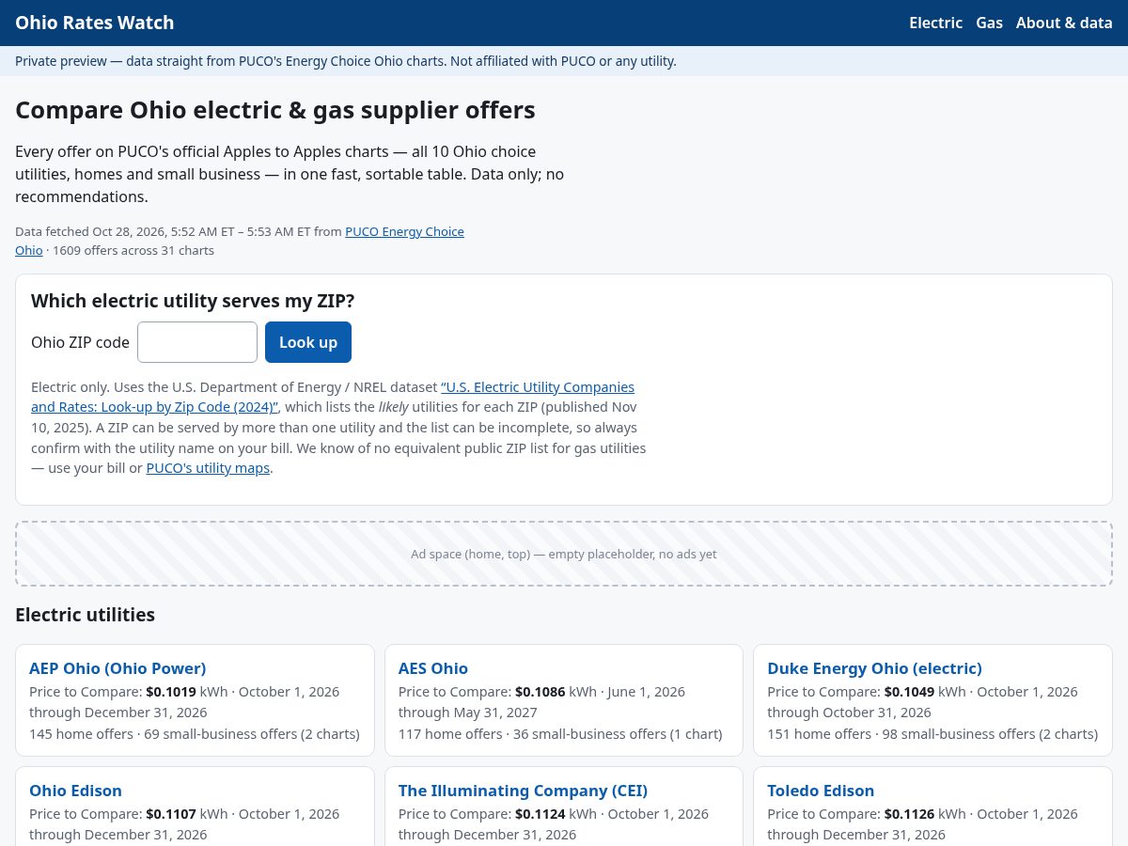1128x846 pixels.
Task: Open Duke Energy Ohio (electric) card
Action: (x=932, y=700)
